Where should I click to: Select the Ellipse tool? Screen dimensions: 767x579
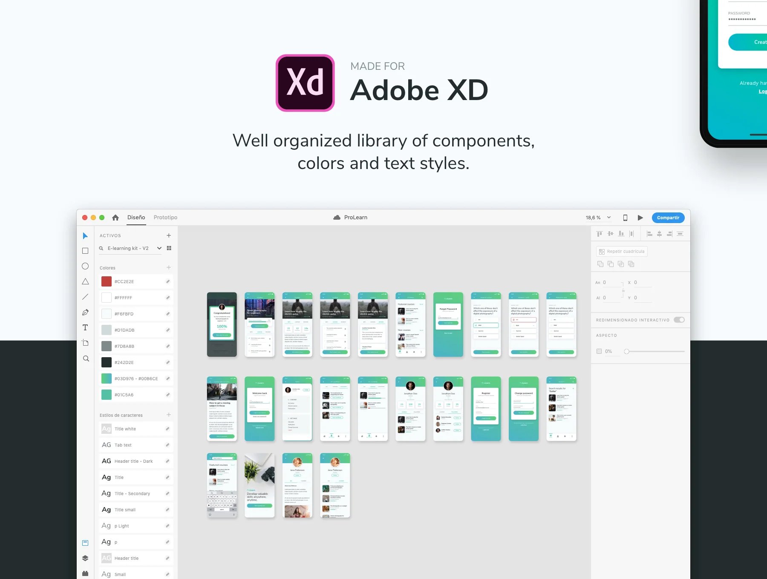tap(85, 266)
